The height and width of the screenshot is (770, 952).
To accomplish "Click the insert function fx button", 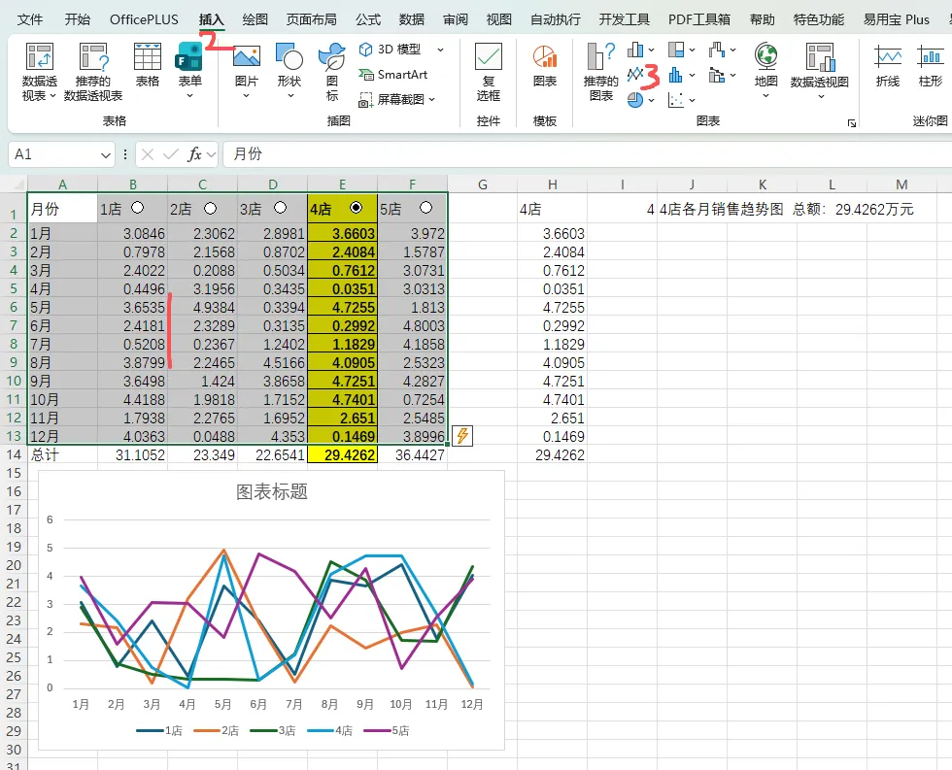I will 194,154.
